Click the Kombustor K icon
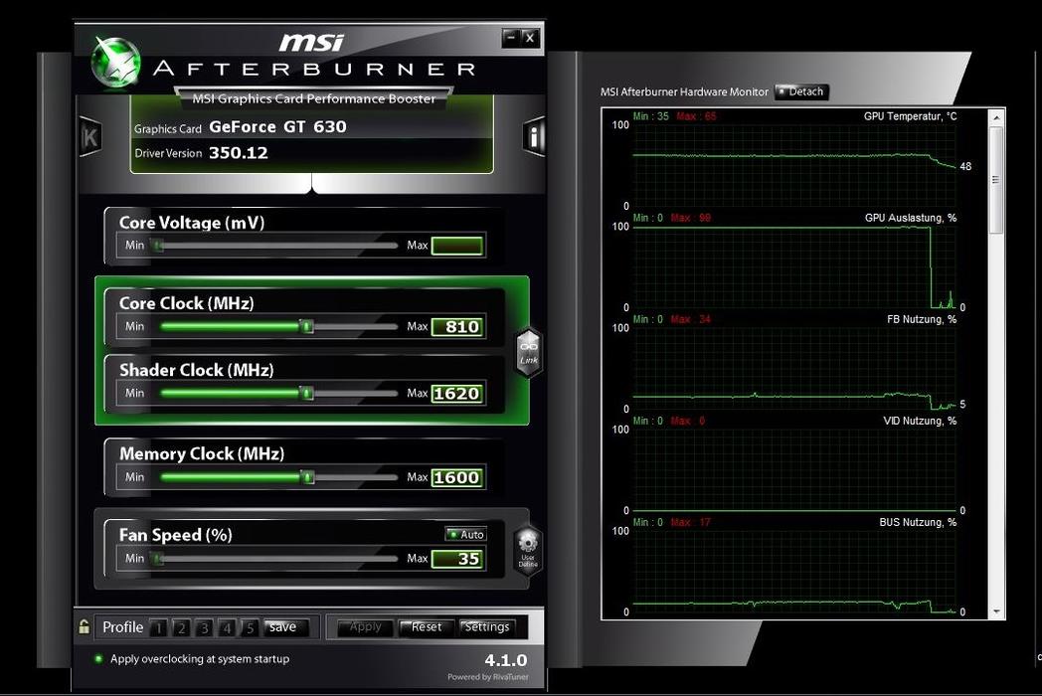1042x696 pixels. 90,137
